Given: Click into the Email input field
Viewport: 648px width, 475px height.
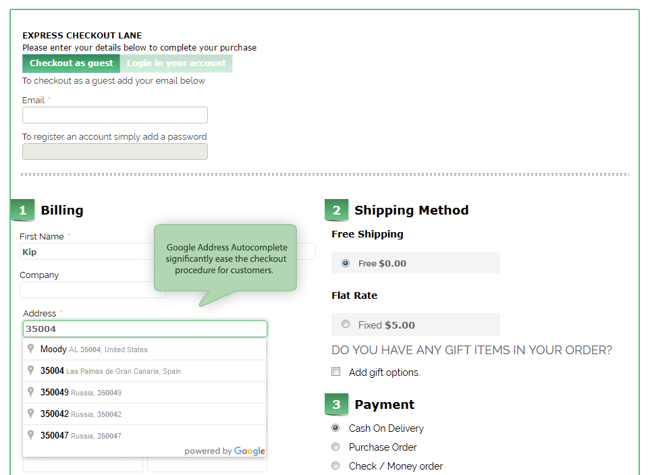Looking at the screenshot, I should tap(115, 115).
